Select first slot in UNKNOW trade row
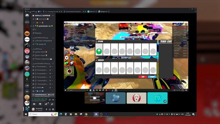The width and height of the screenshot is (220, 124). (x=99, y=68)
